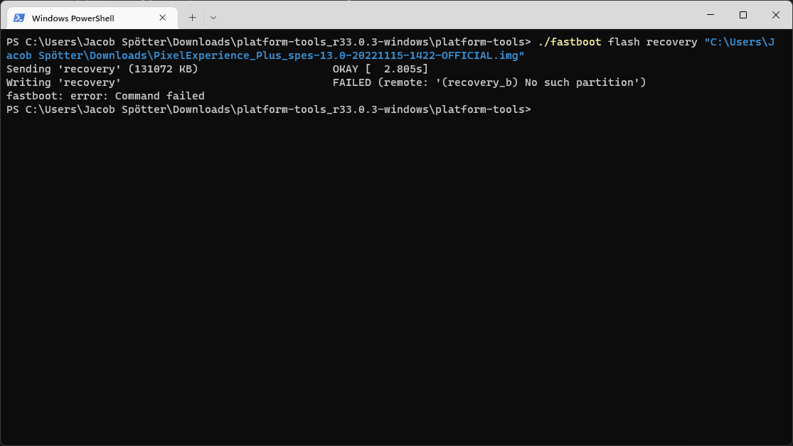Close the Windows PowerShell tab
The height and width of the screenshot is (446, 793).
162,18
